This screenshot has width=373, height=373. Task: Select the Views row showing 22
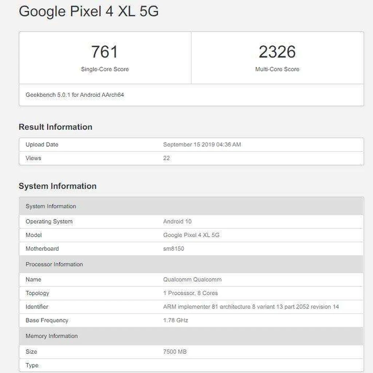click(x=191, y=158)
